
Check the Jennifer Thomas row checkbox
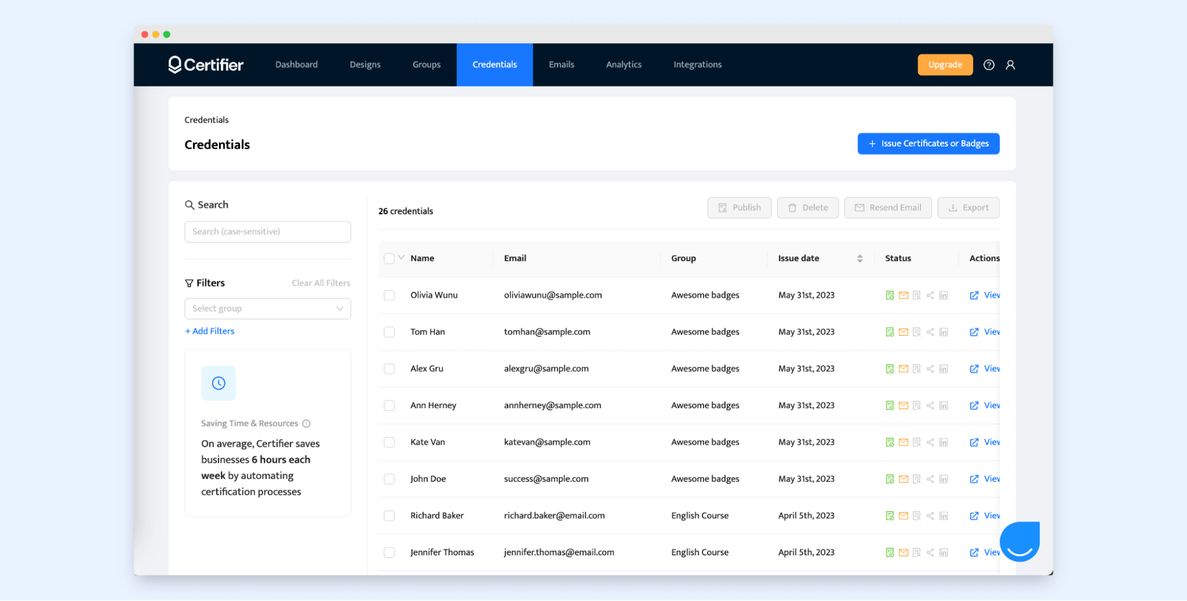point(389,553)
